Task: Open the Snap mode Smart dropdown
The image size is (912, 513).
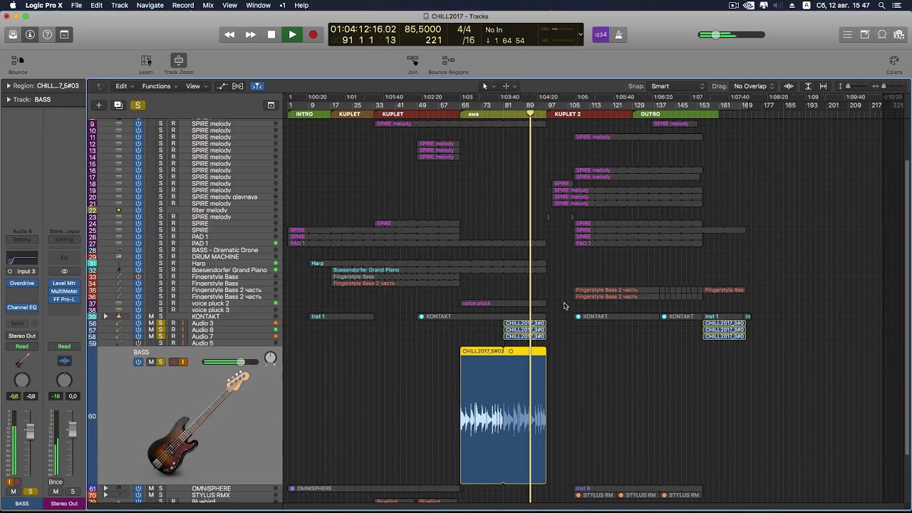Action: pyautogui.click(x=678, y=86)
